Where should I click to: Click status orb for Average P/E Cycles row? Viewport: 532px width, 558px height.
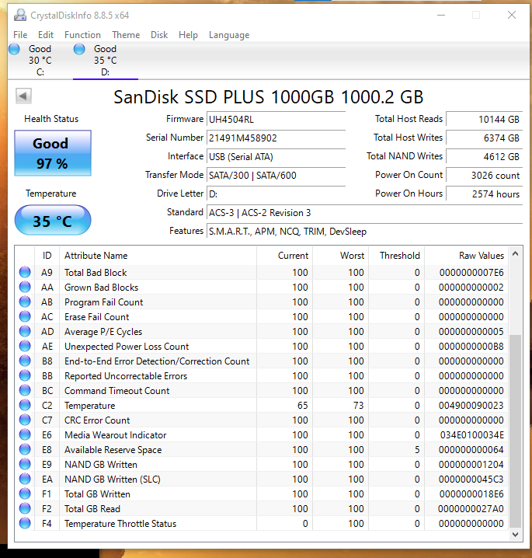(x=25, y=331)
